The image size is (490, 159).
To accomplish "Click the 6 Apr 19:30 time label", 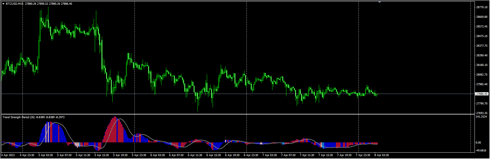I will pos(232,155).
